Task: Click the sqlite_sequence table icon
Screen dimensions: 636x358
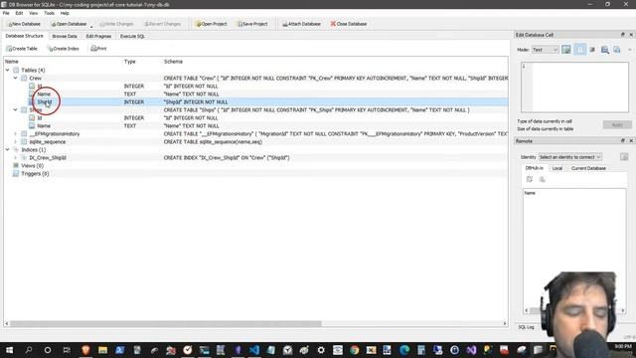Action: point(24,141)
